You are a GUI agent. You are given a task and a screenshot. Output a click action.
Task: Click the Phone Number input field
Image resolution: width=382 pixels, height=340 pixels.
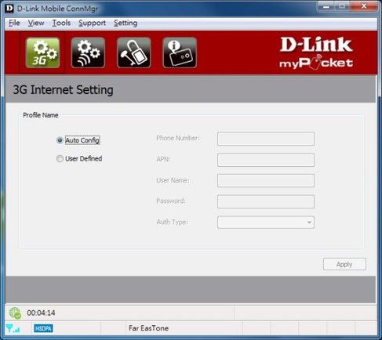266,139
